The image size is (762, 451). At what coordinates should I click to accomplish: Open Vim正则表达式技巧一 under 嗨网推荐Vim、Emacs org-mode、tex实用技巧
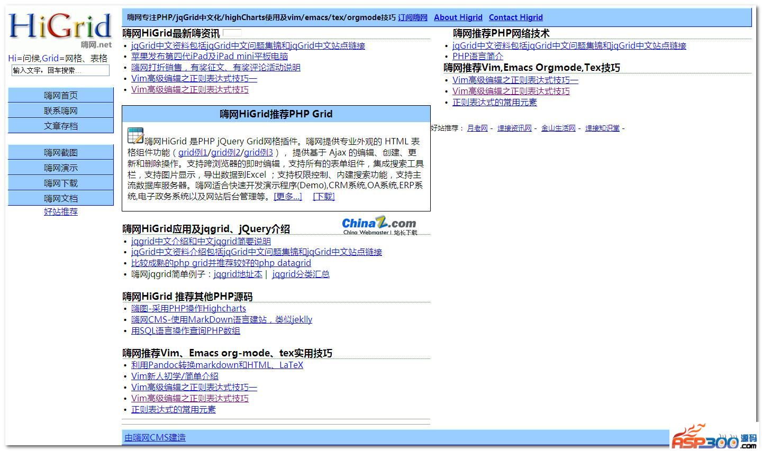[194, 387]
